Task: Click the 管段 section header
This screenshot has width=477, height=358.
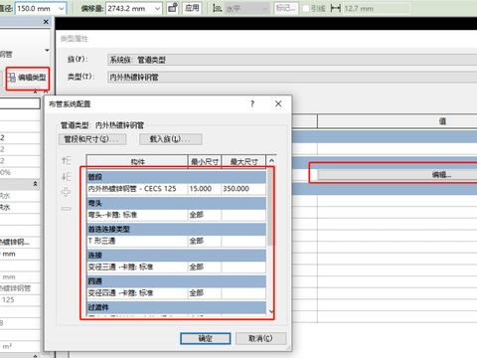Action: pyautogui.click(x=177, y=177)
